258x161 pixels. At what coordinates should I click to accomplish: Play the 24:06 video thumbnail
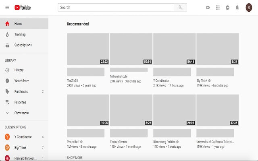(x=175, y=110)
